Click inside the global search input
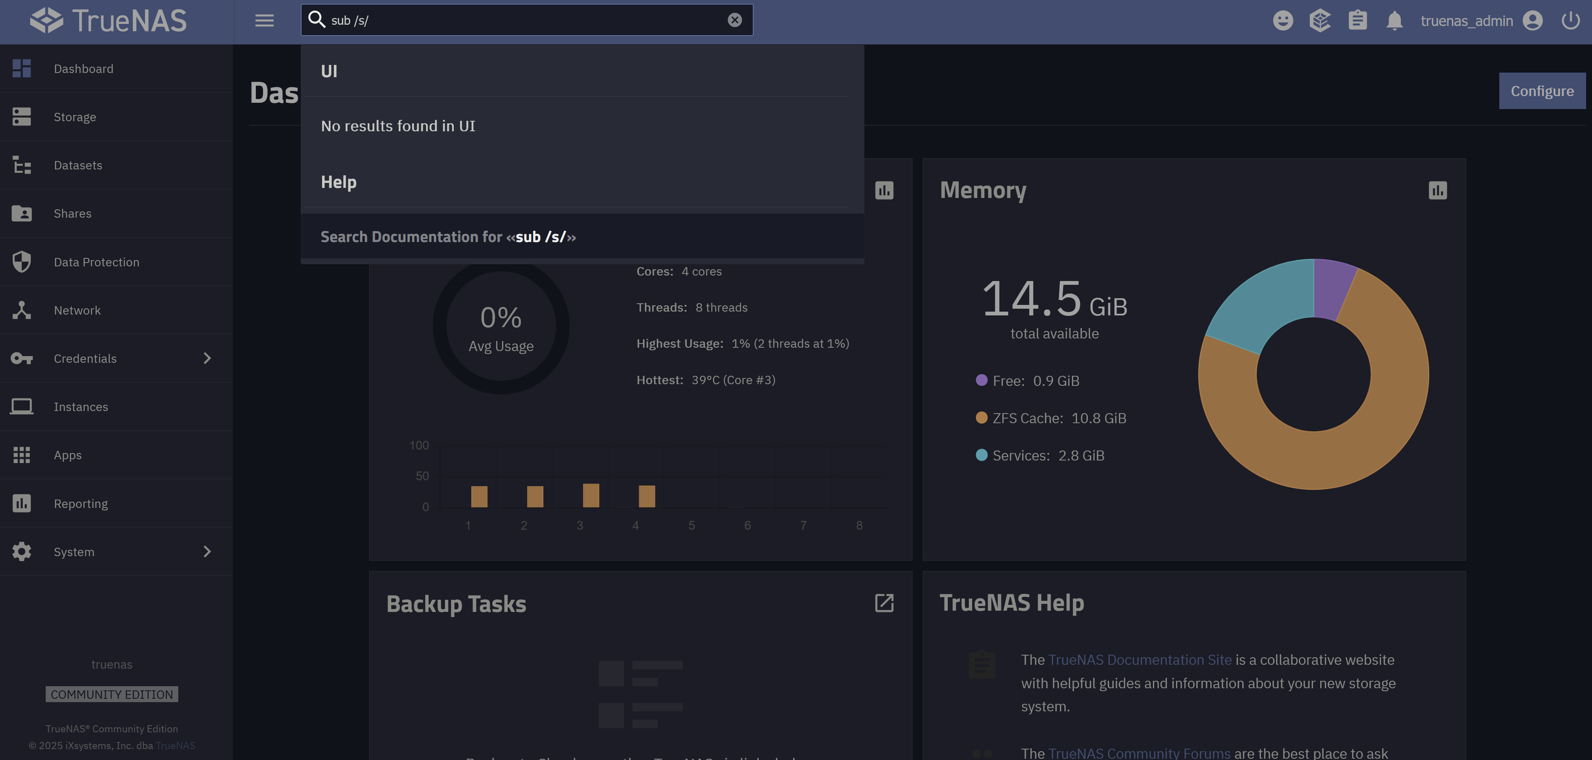 (525, 21)
